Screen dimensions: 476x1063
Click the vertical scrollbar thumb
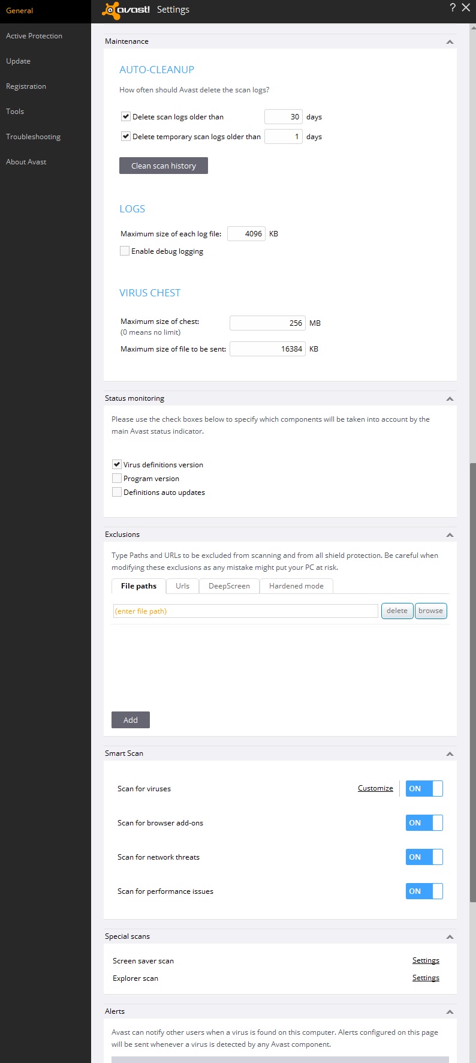[472, 682]
